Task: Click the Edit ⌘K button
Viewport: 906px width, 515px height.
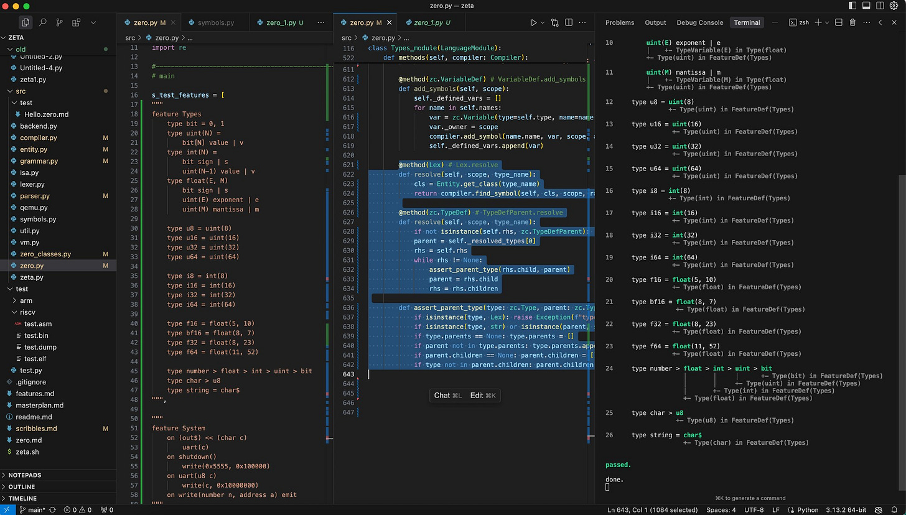Action: click(483, 396)
